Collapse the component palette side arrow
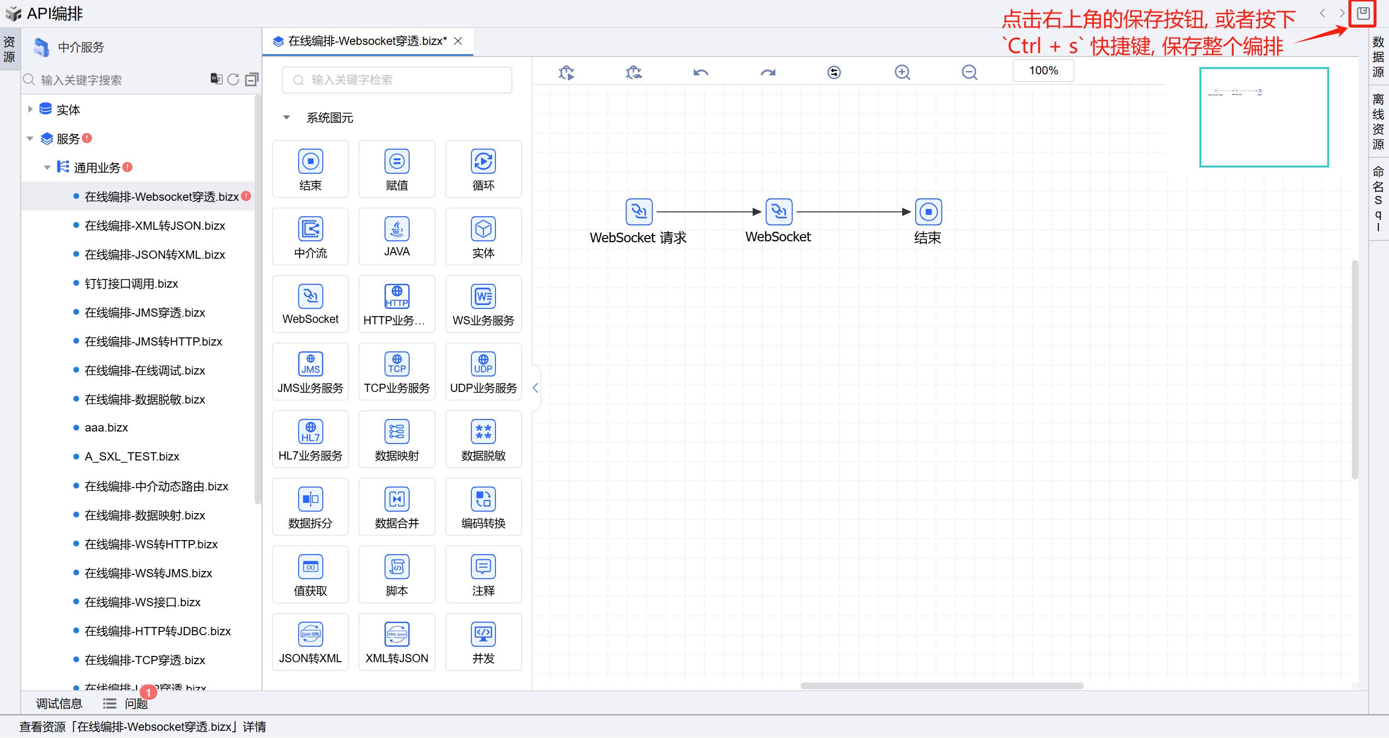This screenshot has height=738, width=1389. click(x=536, y=388)
